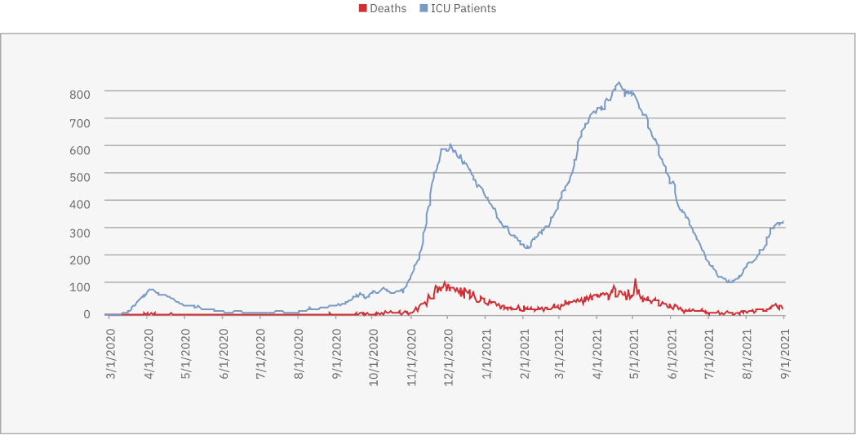Select ICU Patients low point in July 2021
The height and width of the screenshot is (435, 856).
click(729, 282)
